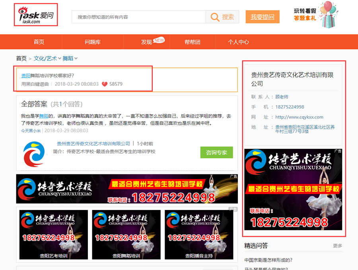Click contact person 顾老师 link

click(282, 97)
